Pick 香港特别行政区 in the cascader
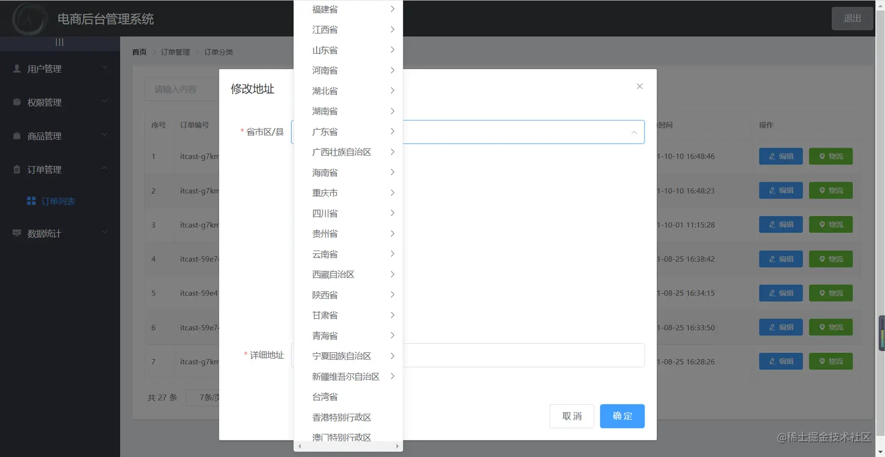The image size is (885, 457). [x=348, y=417]
